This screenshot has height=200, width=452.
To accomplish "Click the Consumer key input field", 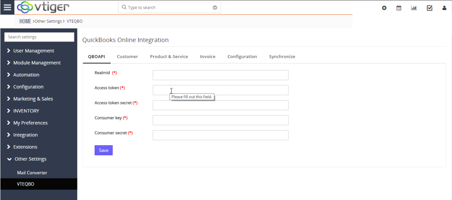I will pyautogui.click(x=221, y=120).
